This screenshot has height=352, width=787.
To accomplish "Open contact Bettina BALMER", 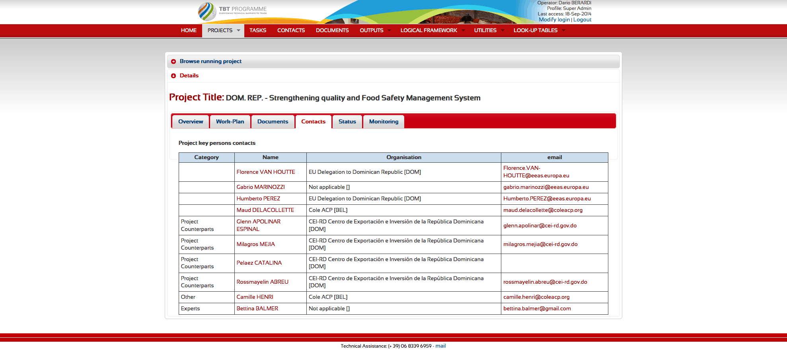I will pyautogui.click(x=257, y=308).
